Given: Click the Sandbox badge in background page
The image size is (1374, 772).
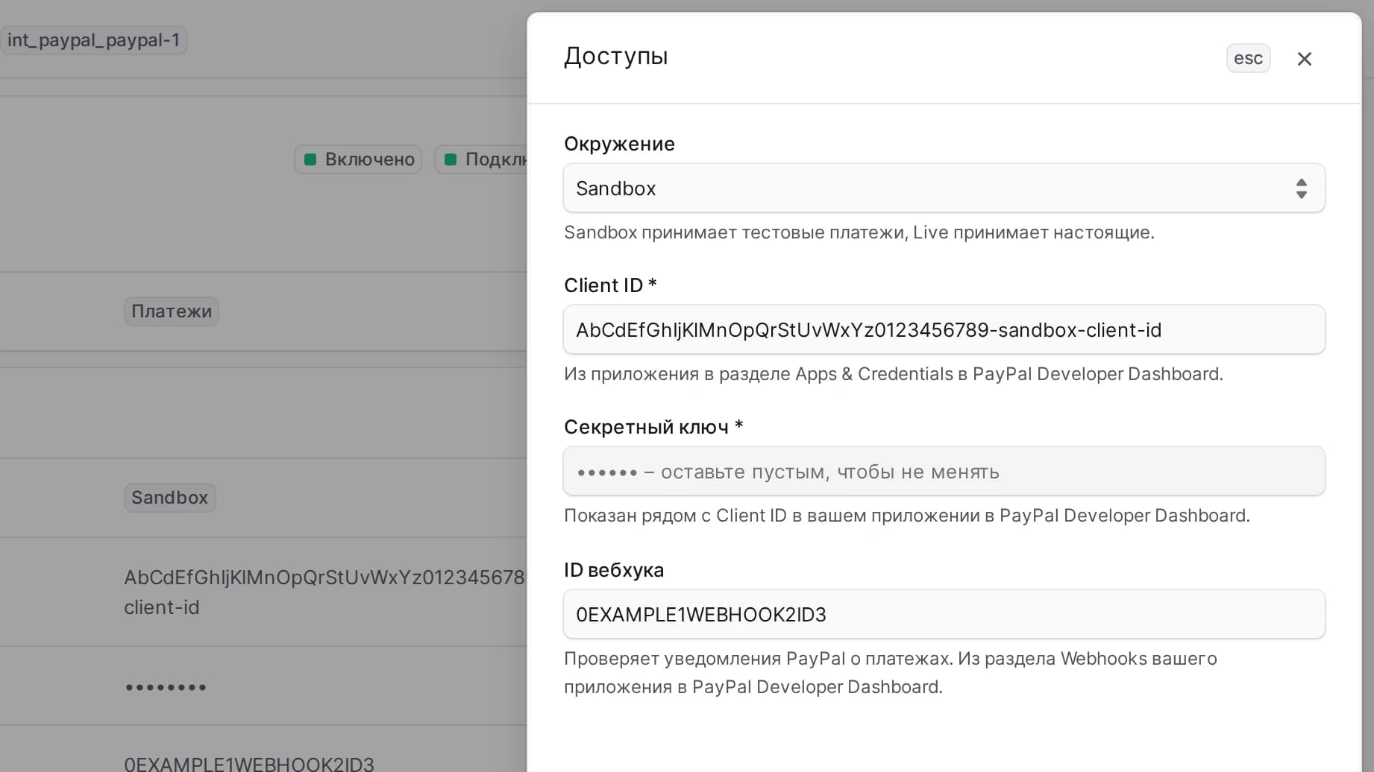Looking at the screenshot, I should (170, 498).
